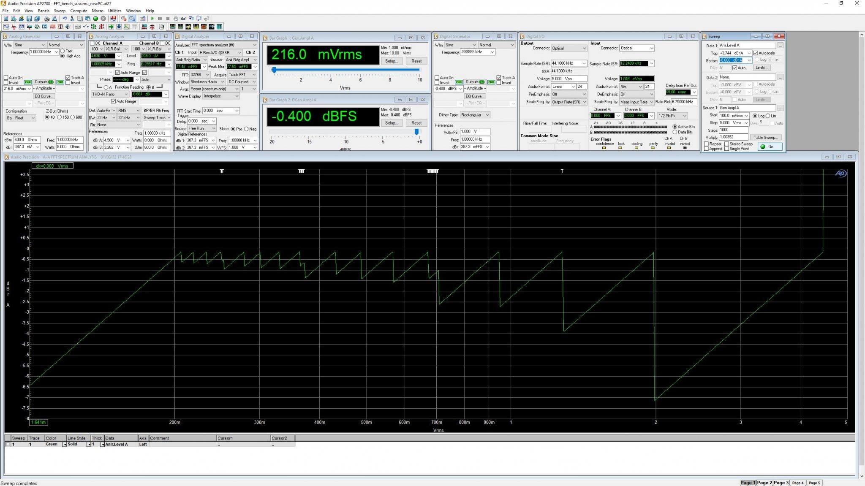Click the hand icon in toolbar
865x486 pixels.
tap(175, 19)
